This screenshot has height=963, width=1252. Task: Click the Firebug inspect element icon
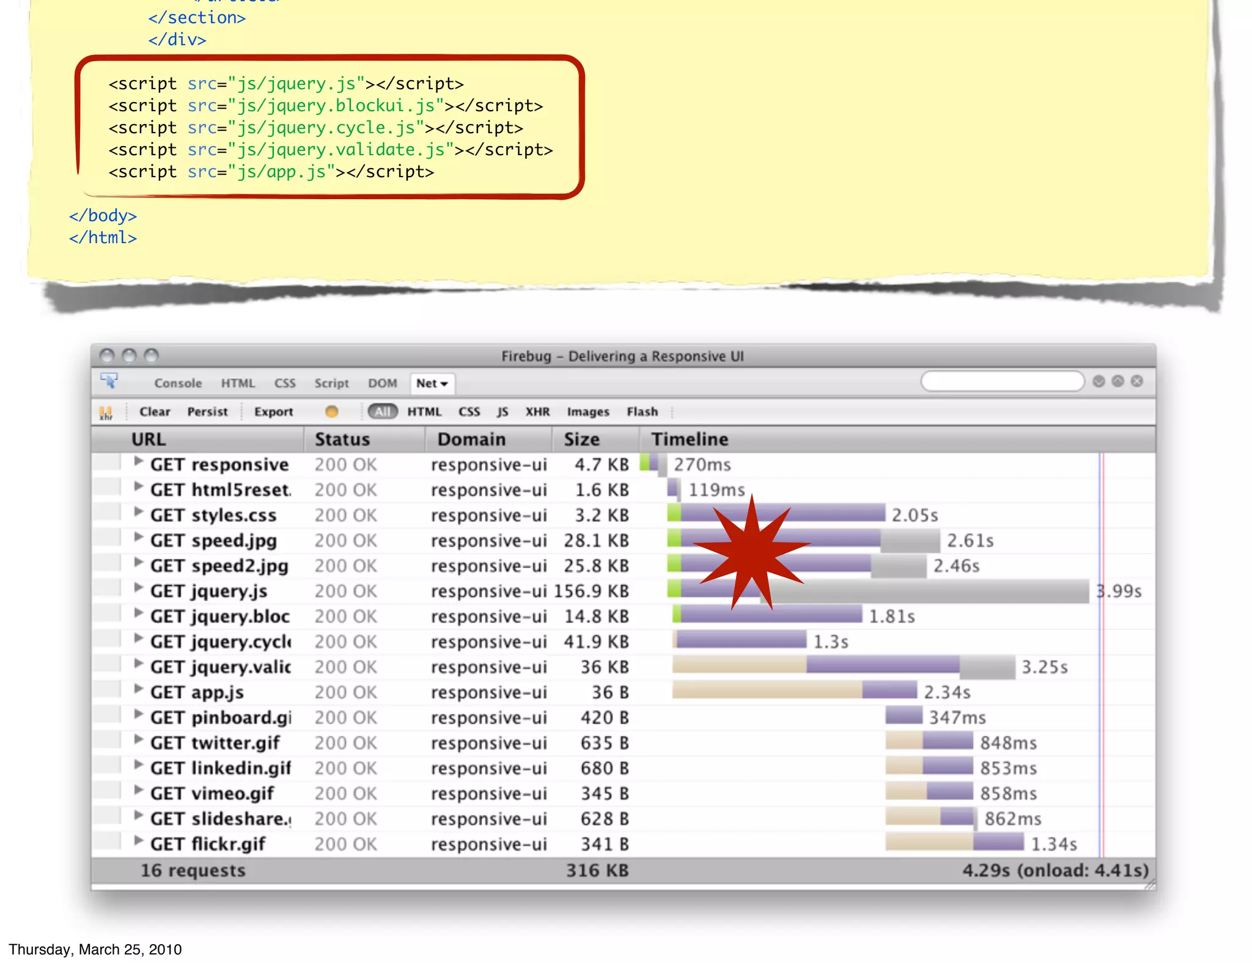point(109,381)
